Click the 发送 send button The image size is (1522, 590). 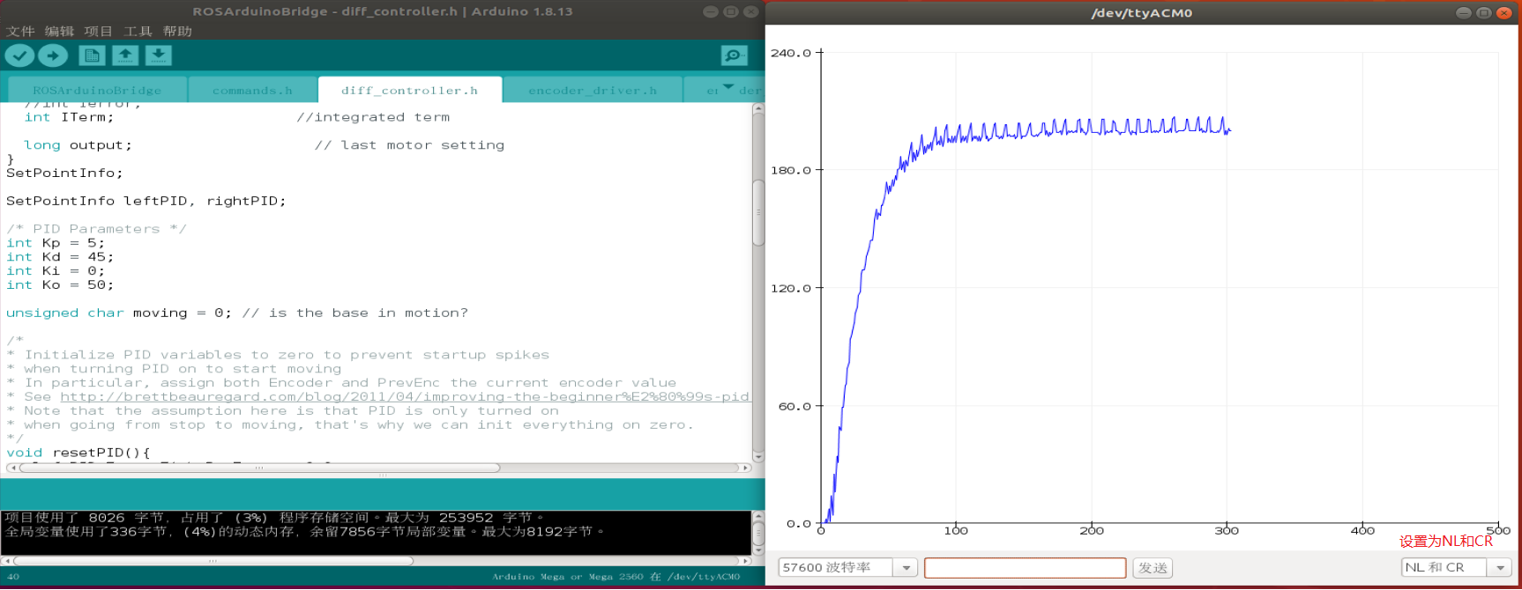click(x=1153, y=568)
